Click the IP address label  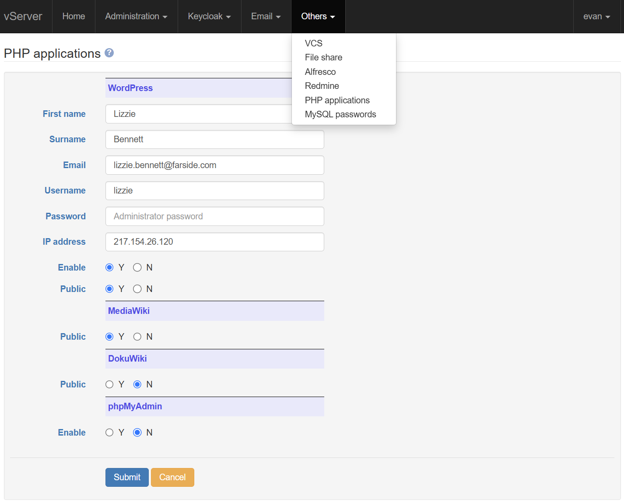[64, 242]
